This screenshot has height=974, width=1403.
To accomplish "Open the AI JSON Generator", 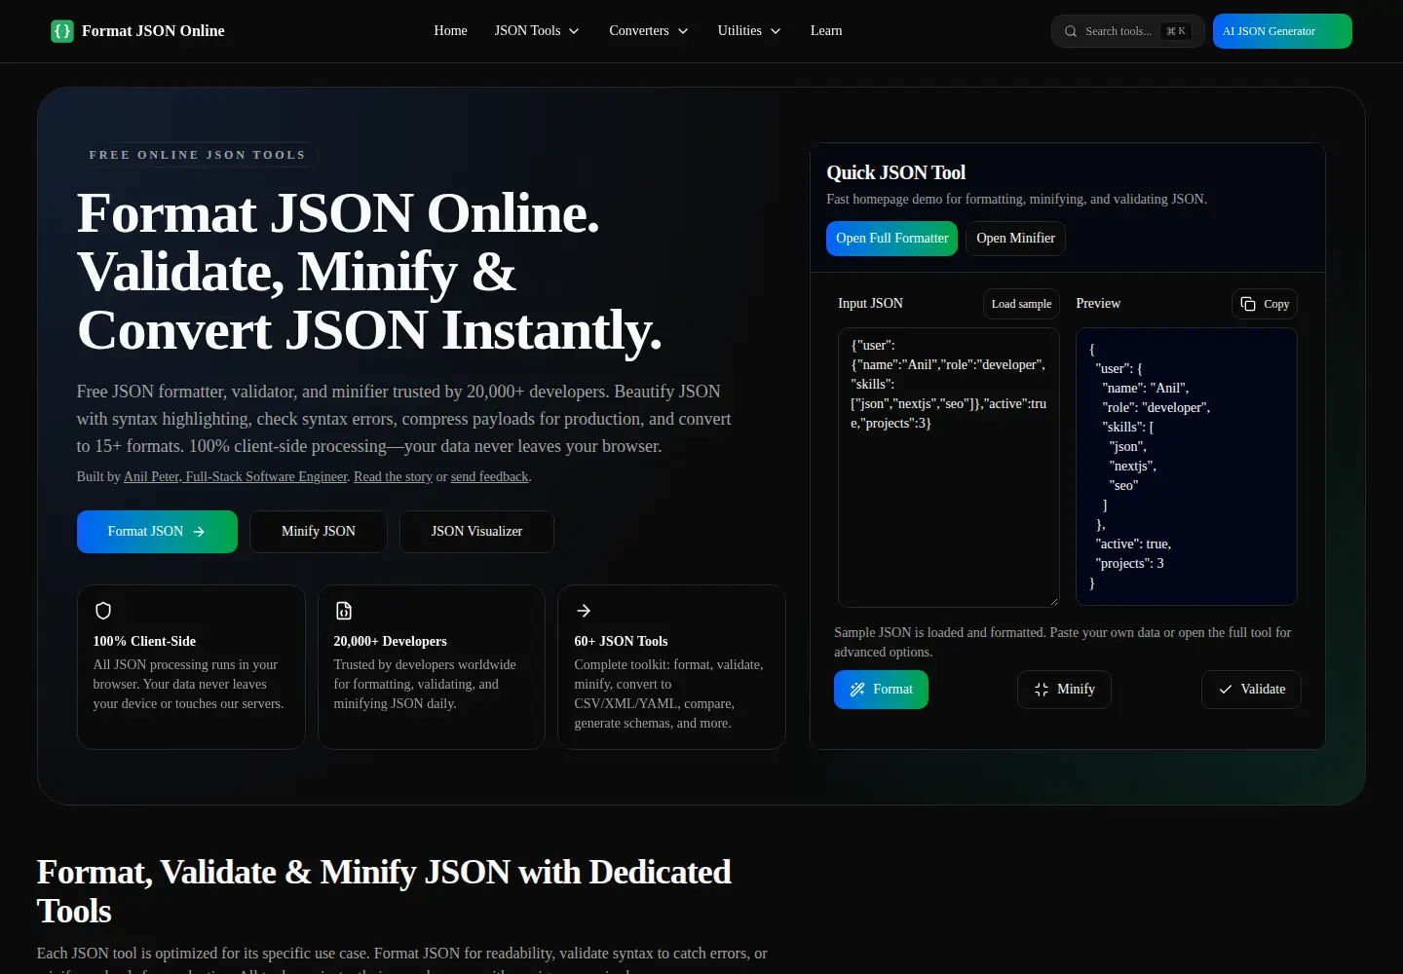I will (x=1282, y=31).
